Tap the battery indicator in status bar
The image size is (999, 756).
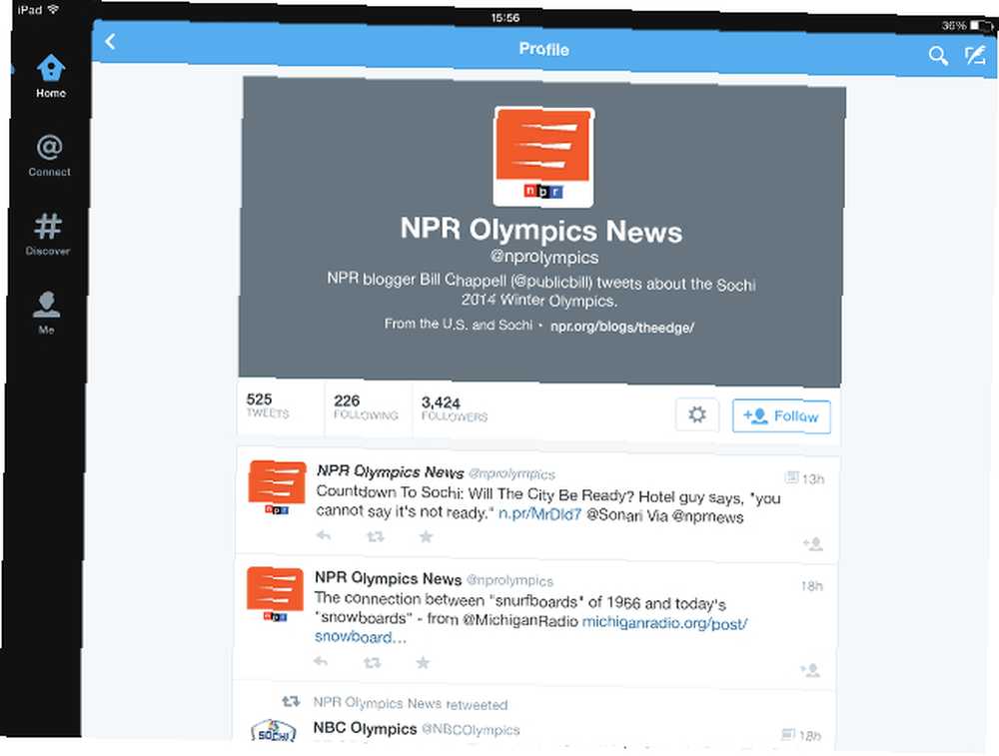click(981, 26)
